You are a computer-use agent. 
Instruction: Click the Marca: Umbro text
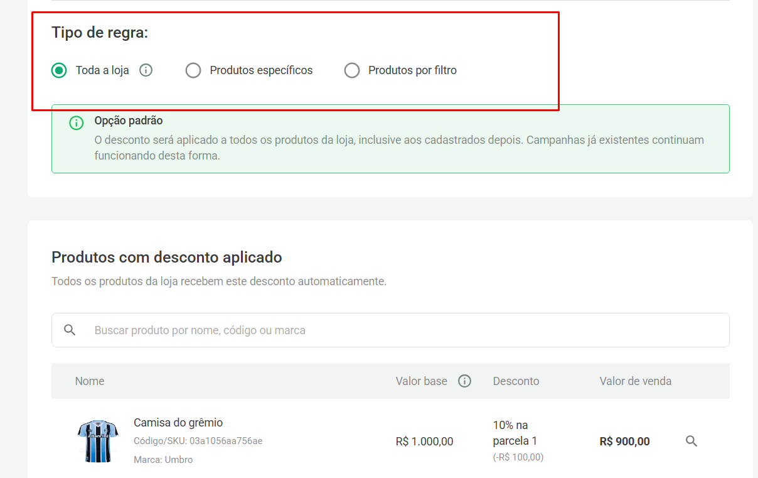(163, 460)
